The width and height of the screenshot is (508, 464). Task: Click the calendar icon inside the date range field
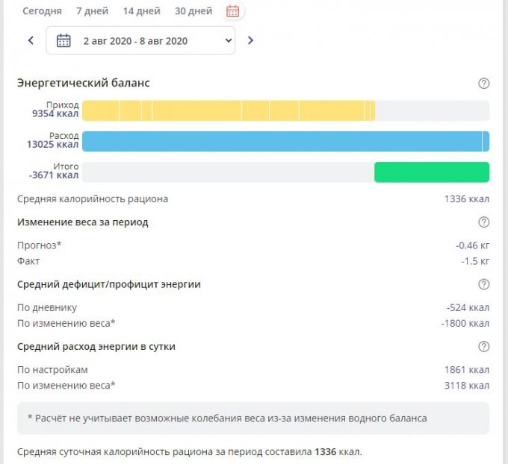[63, 41]
